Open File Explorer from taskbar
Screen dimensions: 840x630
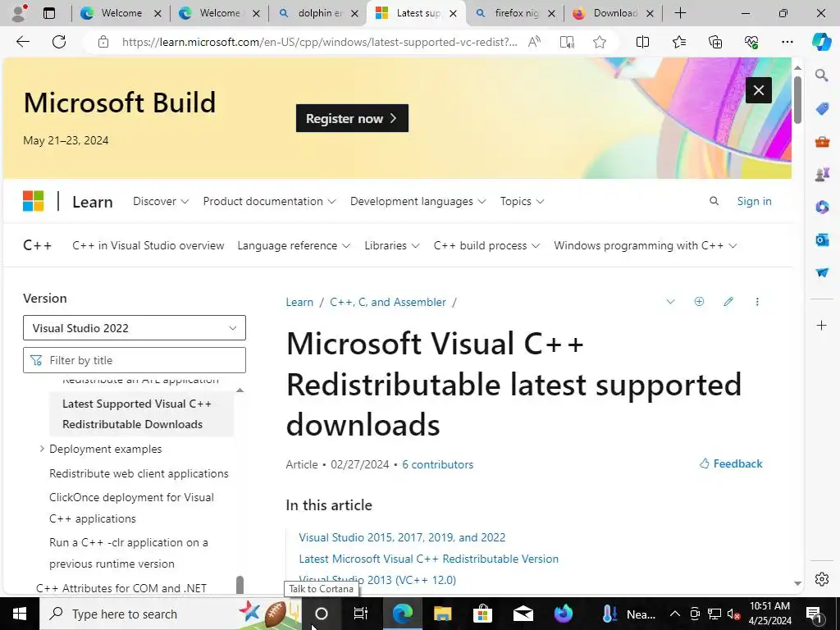[442, 614]
